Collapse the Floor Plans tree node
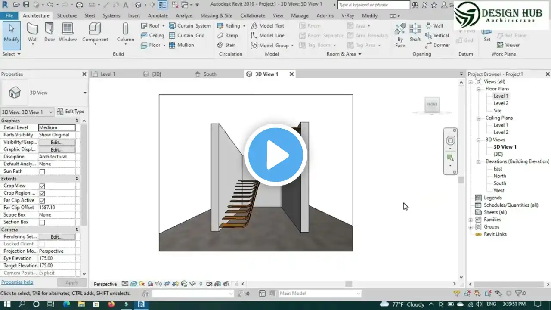Image resolution: width=551 pixels, height=310 pixels. coord(478,89)
